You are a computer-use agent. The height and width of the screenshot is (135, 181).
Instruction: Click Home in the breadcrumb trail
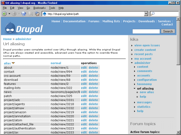click(x=7, y=39)
